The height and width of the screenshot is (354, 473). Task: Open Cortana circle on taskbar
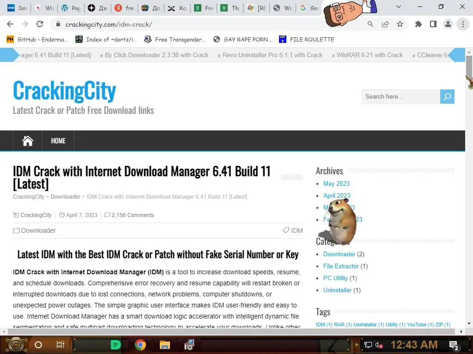(x=38, y=345)
